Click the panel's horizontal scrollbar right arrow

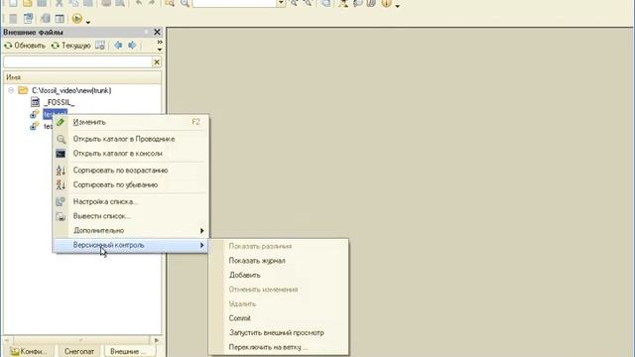(x=157, y=340)
